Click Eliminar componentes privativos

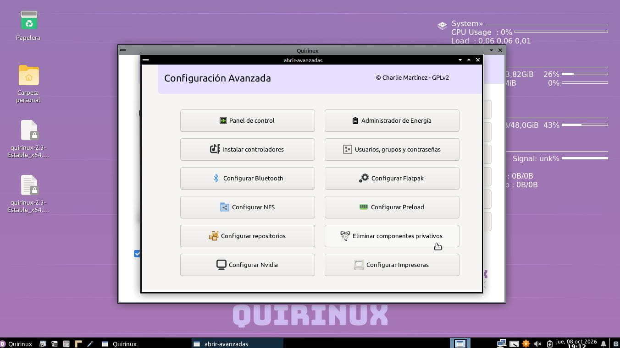(x=392, y=236)
